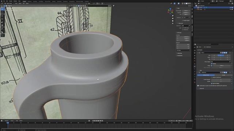Open the Object properties tab
234x131 pixels.
pyautogui.click(x=195, y=64)
